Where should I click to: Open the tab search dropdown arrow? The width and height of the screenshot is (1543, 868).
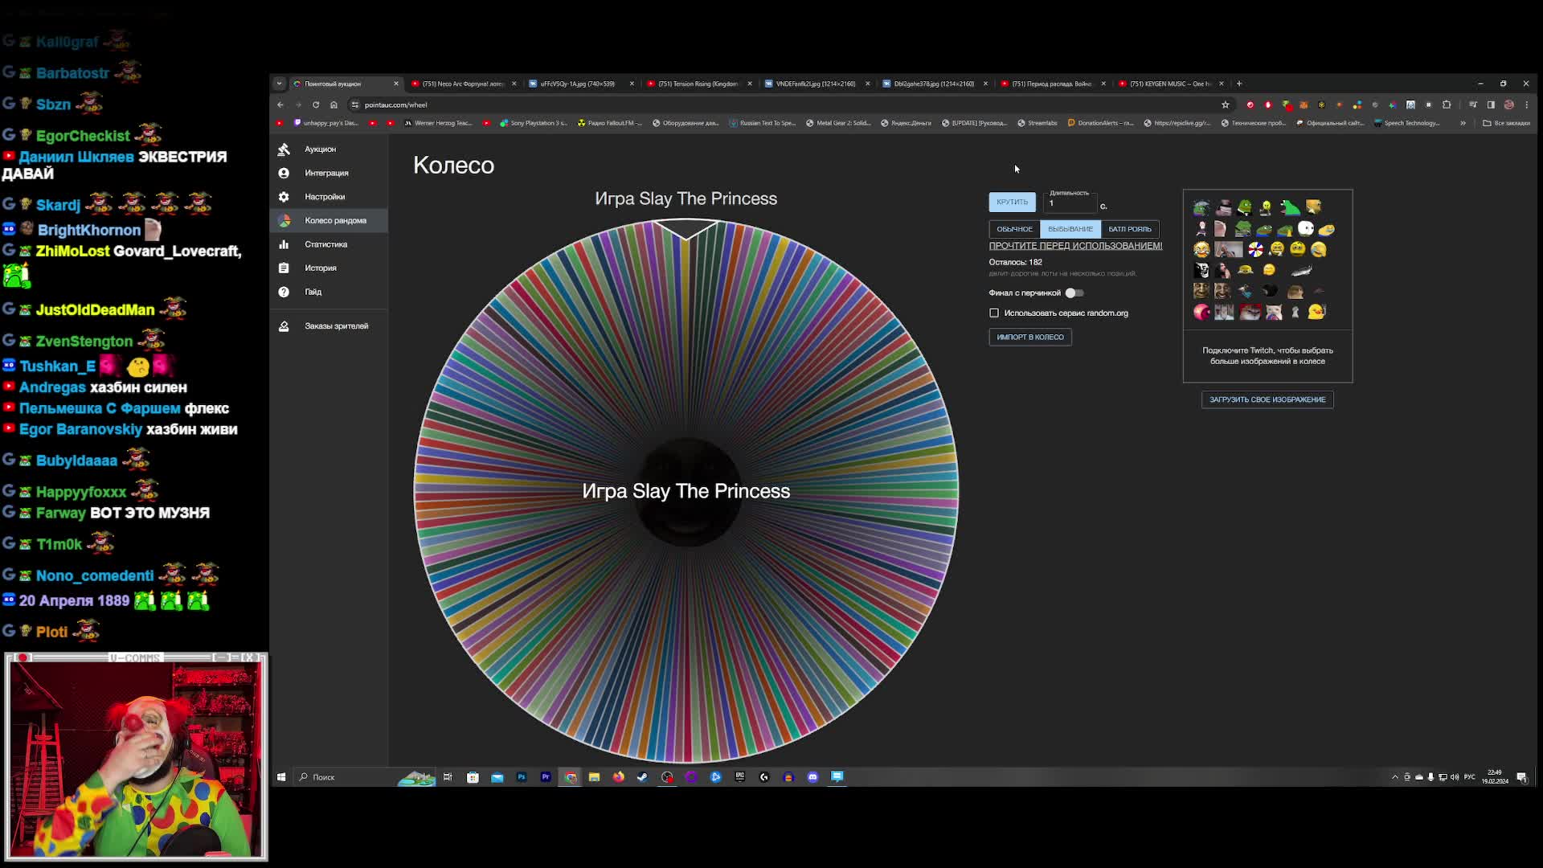coord(279,84)
